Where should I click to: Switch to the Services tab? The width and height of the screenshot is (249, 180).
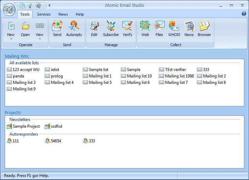coord(44,14)
